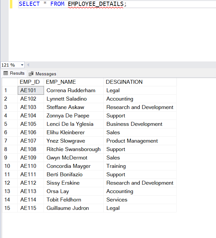Image resolution: width=216 pixels, height=238 pixels.
Task: Select the AE110 cell
Action: [31, 166]
